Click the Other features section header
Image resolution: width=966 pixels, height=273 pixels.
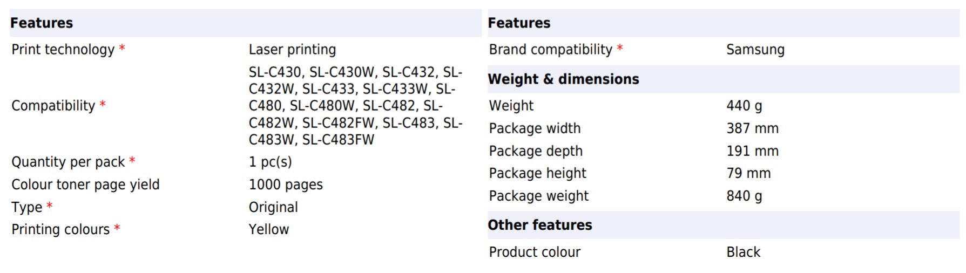click(x=540, y=225)
